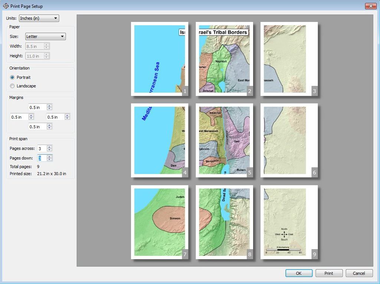380x284 pixels.
Task: Select page 2 preview showing Naphtali
Action: (225, 59)
